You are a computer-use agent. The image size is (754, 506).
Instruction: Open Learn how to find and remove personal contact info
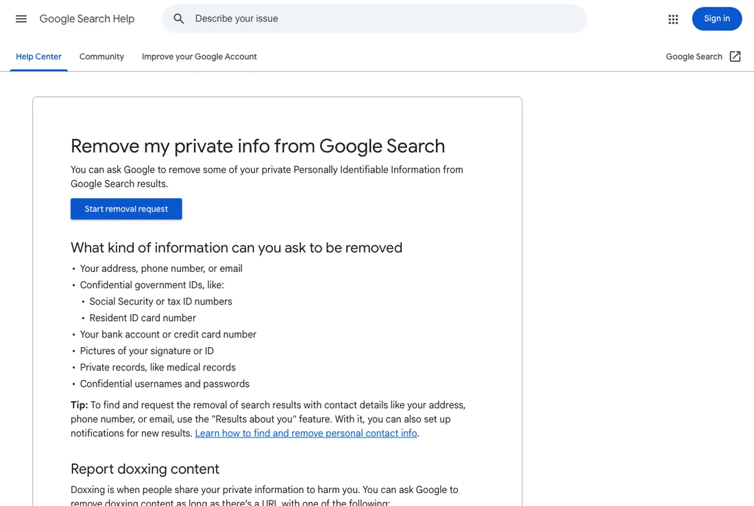(306, 433)
